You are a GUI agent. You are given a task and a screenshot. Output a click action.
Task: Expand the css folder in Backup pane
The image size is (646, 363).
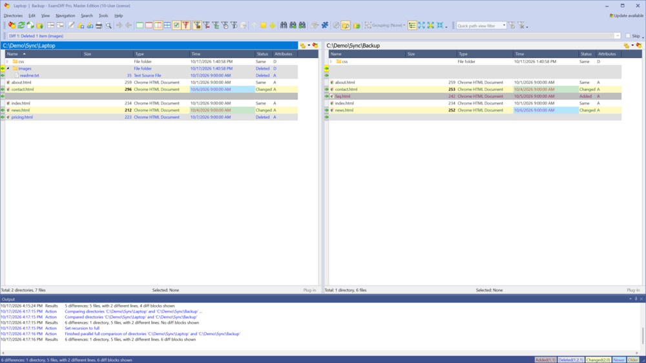[x=331, y=62]
